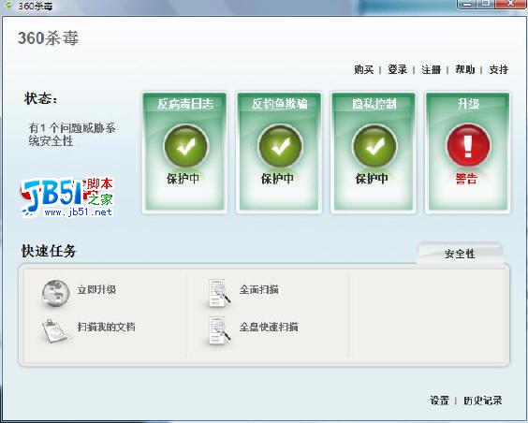
Task: Click the JB51 watermark logo
Action: [x=66, y=197]
